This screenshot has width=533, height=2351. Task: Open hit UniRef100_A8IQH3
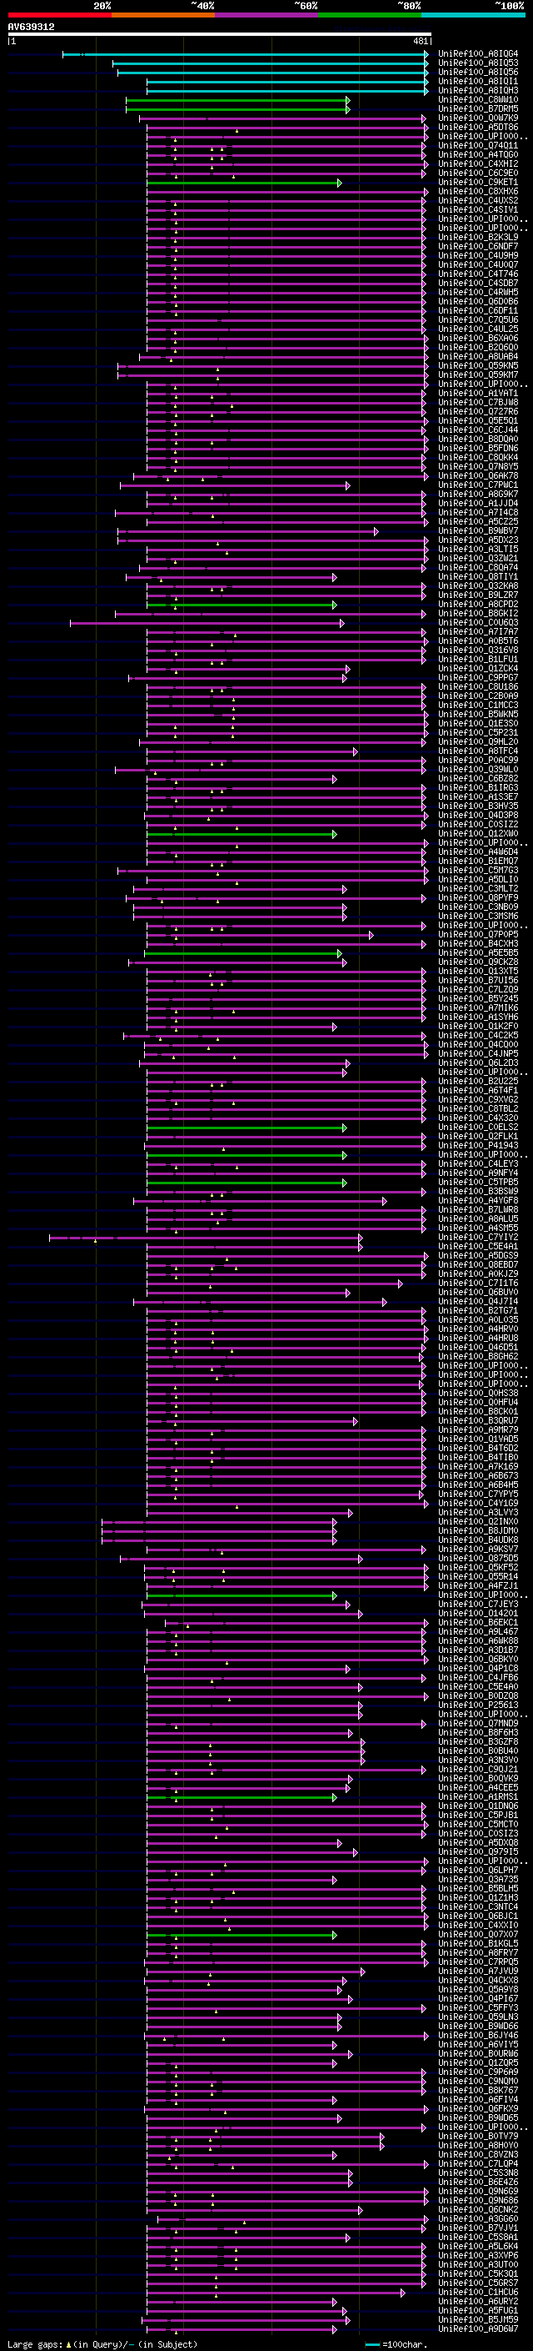[477, 90]
